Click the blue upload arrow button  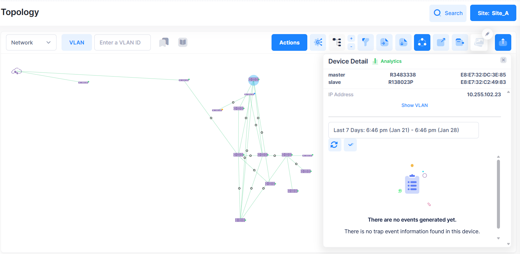coord(503,42)
